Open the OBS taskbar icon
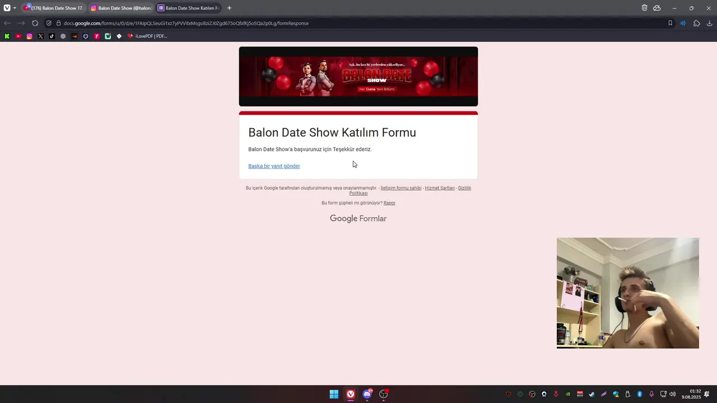This screenshot has height=403, width=717. 384,394
